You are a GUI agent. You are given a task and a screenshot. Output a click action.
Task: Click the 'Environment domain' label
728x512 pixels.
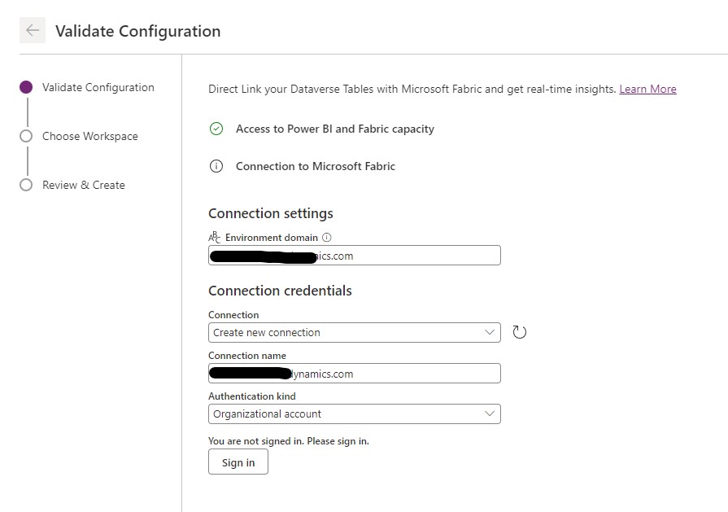point(272,238)
